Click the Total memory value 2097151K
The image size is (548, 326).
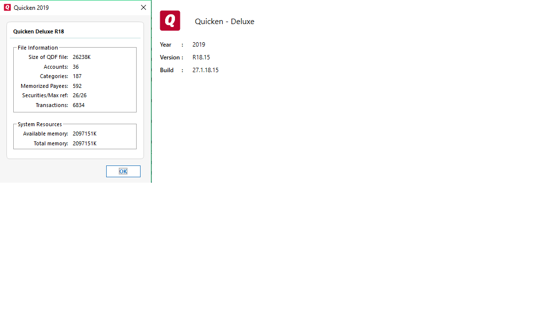84,143
